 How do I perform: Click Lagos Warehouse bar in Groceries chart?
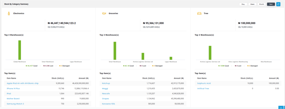click(171, 58)
